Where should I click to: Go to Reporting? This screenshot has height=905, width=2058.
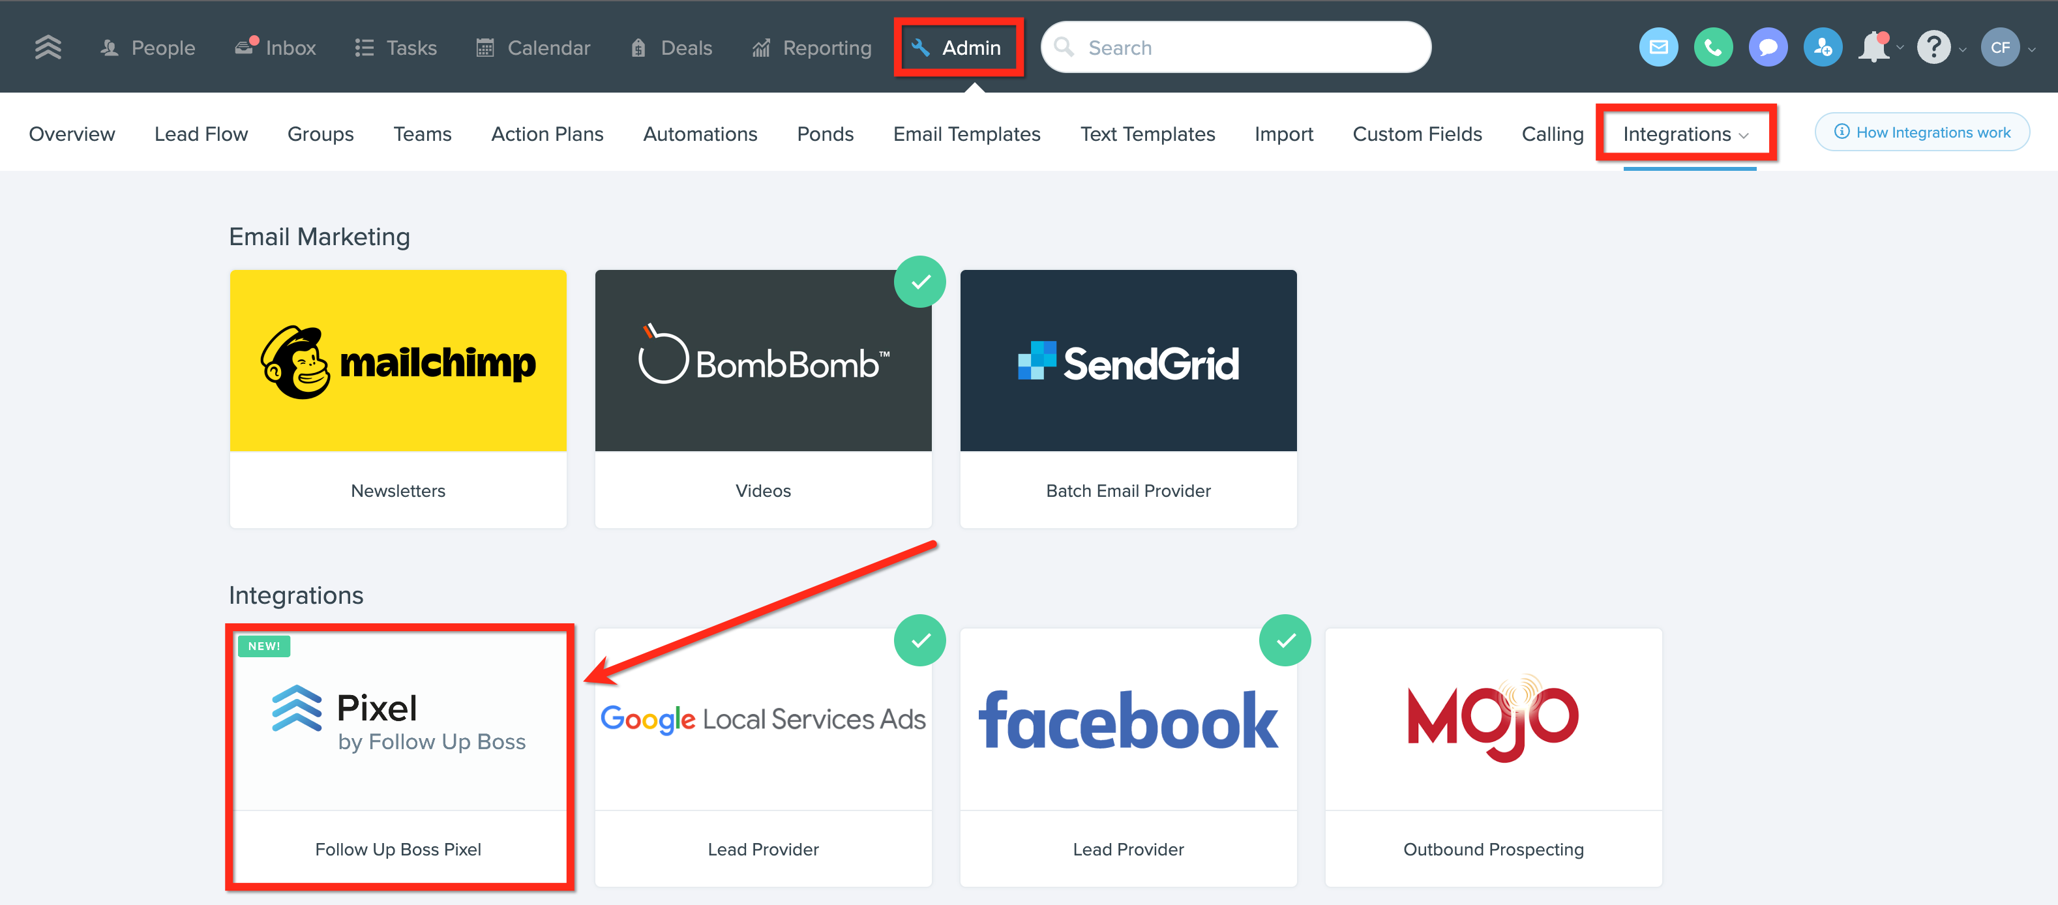[811, 48]
